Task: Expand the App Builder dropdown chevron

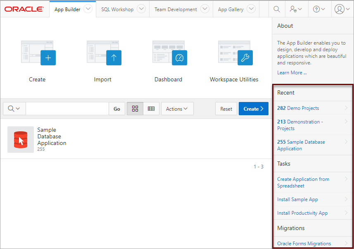Action: [x=88, y=9]
